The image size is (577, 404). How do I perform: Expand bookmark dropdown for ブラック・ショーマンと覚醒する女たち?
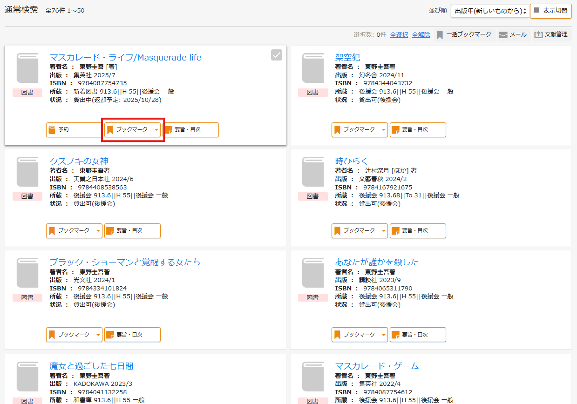coord(98,335)
